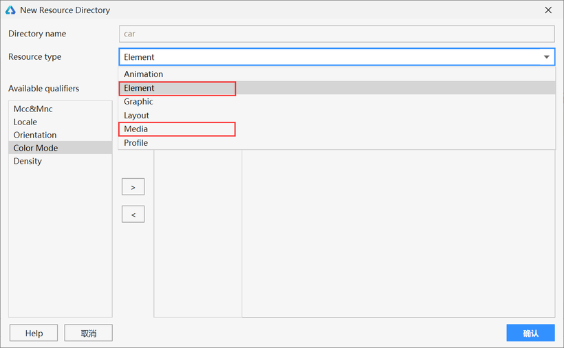The height and width of the screenshot is (348, 564).
Task: Click the DevEco Studio logo in the title bar
Action: [x=10, y=10]
